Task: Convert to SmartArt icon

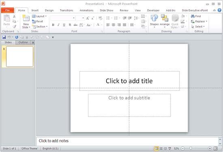Action: (x=144, y=26)
